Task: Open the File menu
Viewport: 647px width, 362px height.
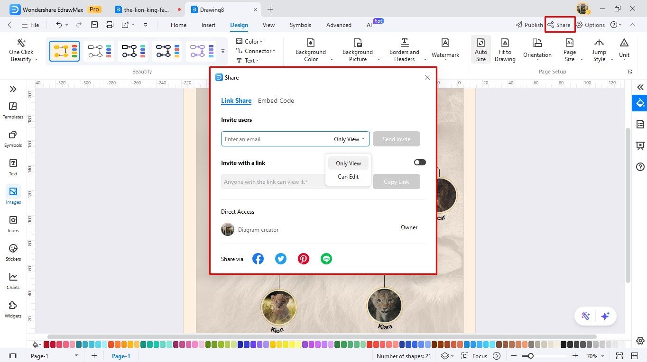Action: click(x=30, y=25)
